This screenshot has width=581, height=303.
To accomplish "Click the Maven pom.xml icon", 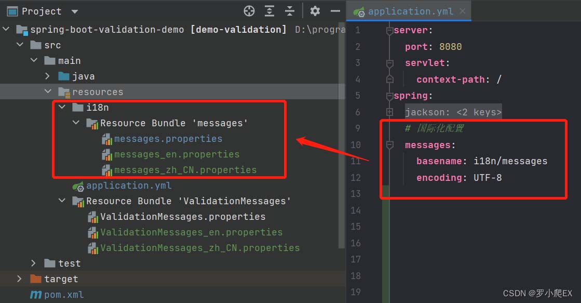I will [x=36, y=295].
